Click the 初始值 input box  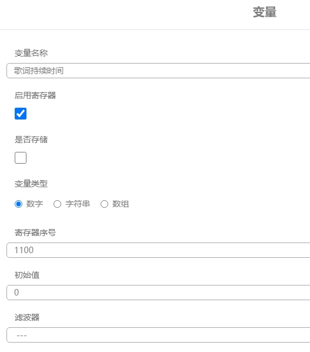point(158,293)
